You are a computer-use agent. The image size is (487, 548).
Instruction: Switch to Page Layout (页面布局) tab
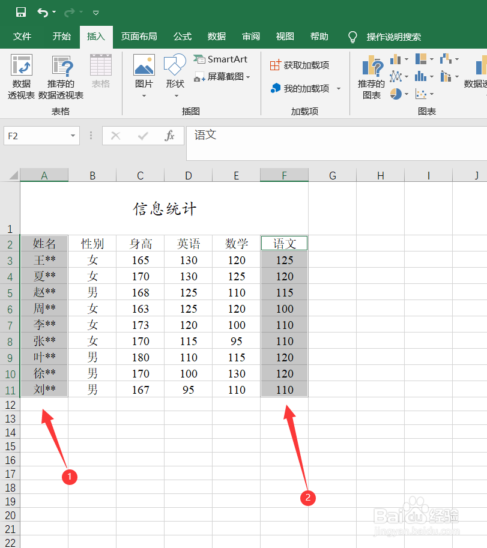point(139,37)
